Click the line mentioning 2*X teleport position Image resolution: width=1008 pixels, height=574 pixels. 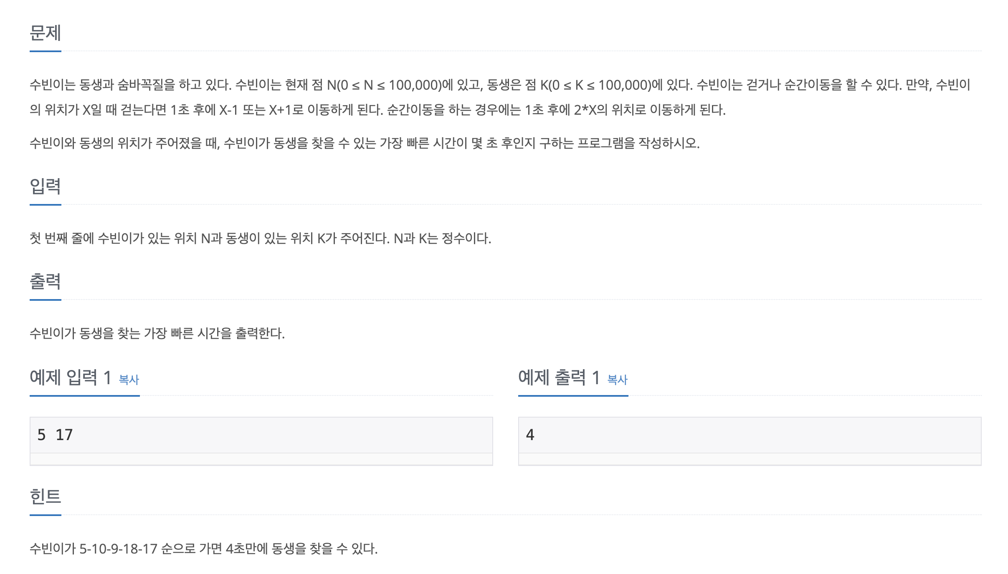tap(377, 110)
